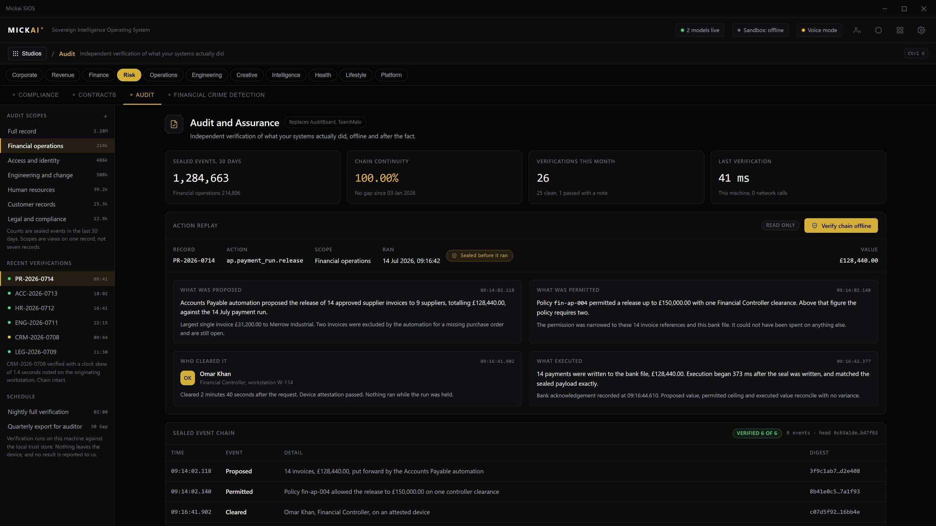Toggle Voice mode
The image size is (936, 526).
pyautogui.click(x=819, y=30)
